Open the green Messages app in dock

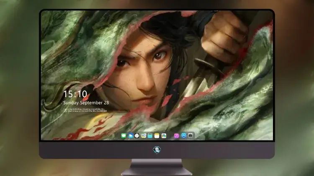click(124, 136)
